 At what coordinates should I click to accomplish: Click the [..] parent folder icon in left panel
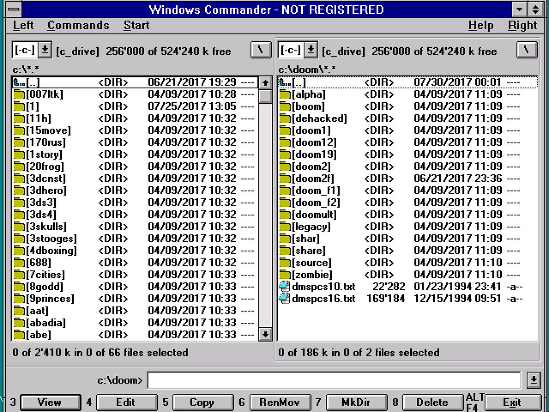pos(17,82)
